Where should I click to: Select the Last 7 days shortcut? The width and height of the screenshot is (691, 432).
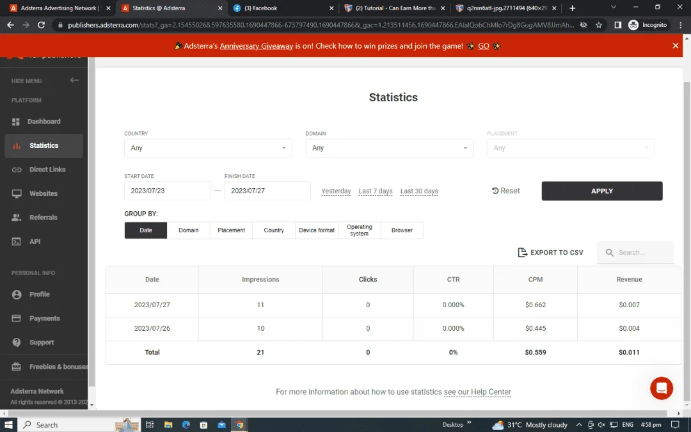(x=376, y=191)
